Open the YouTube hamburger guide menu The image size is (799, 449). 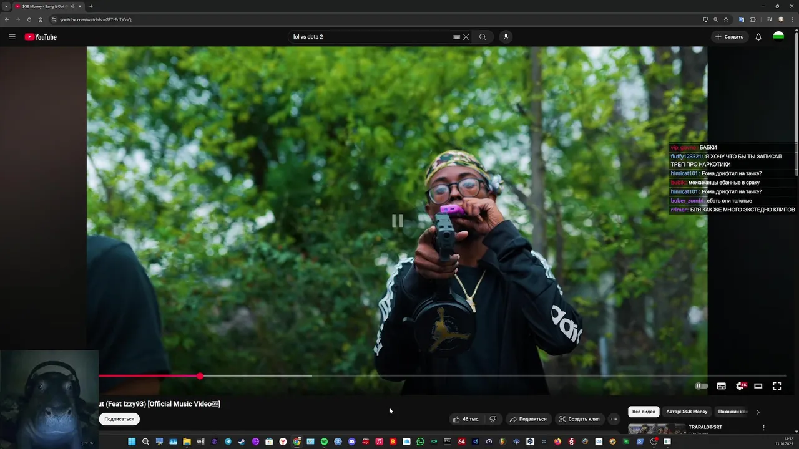(x=12, y=37)
